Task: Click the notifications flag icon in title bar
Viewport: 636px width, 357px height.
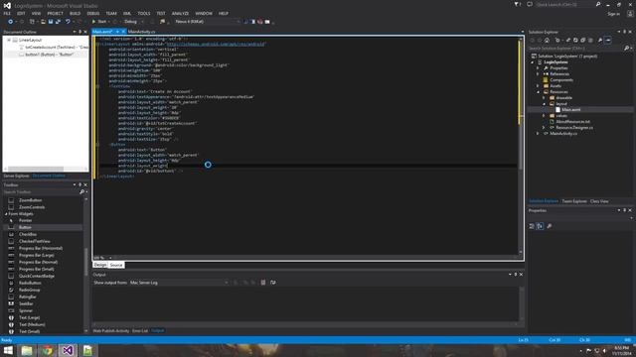Action: click(x=517, y=4)
